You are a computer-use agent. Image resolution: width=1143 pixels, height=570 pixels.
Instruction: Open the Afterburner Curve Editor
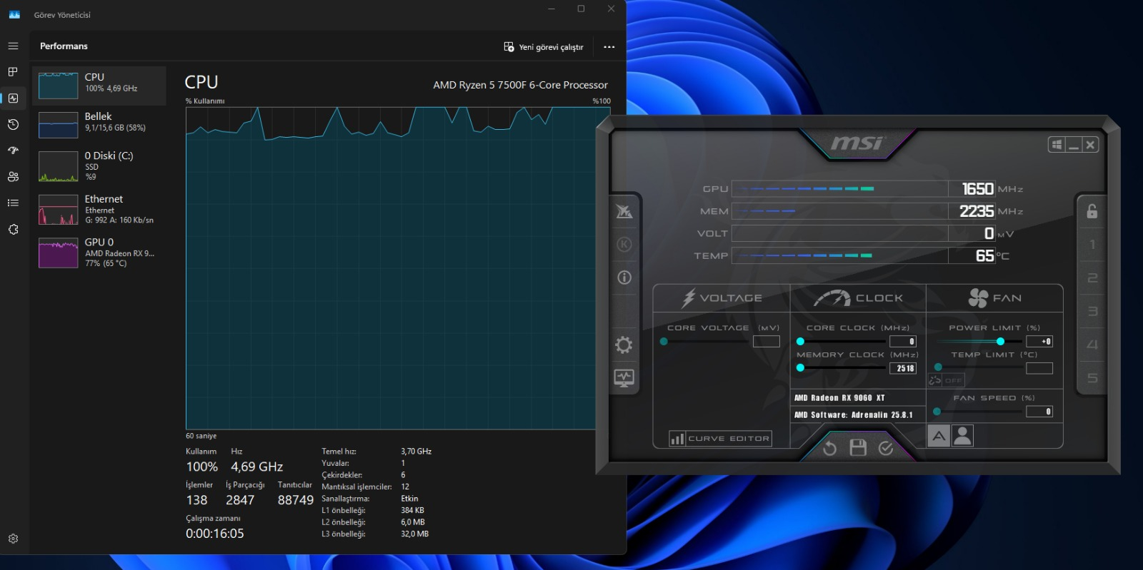coord(720,439)
